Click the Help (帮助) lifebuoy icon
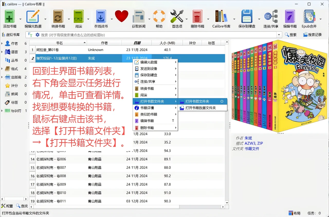329x217 pixels. tap(159, 17)
